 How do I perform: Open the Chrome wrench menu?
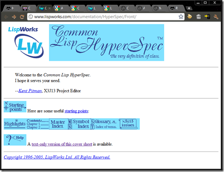(x=216, y=17)
